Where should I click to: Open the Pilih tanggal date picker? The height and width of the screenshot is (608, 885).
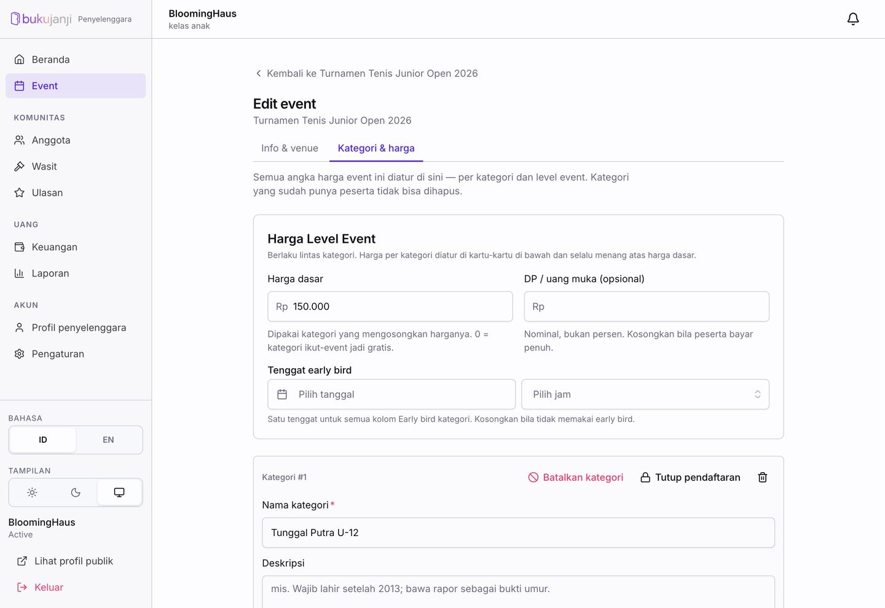click(x=391, y=395)
